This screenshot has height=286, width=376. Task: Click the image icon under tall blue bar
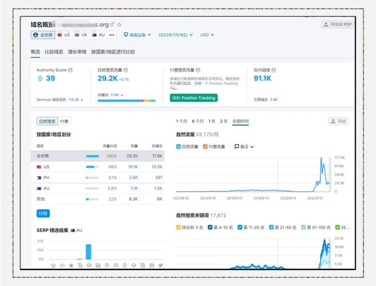tap(89, 265)
